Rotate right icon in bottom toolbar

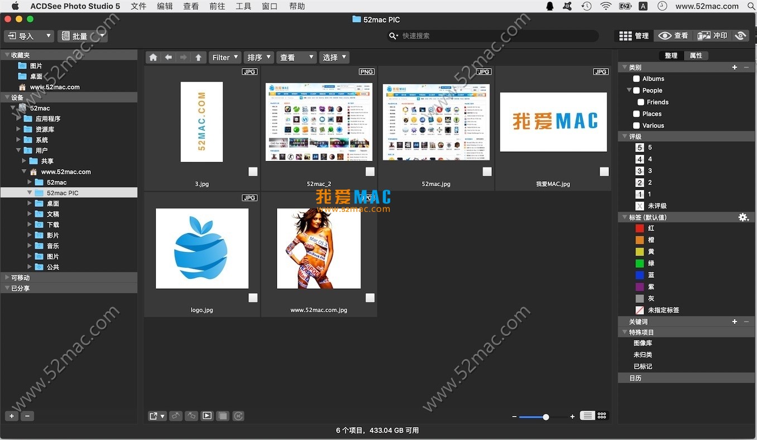191,416
